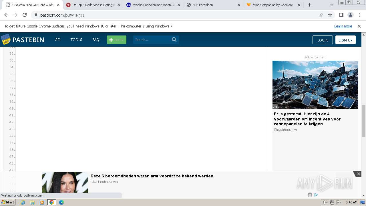The image size is (366, 206).
Task: Reload the pastebin page
Action: click(25, 15)
